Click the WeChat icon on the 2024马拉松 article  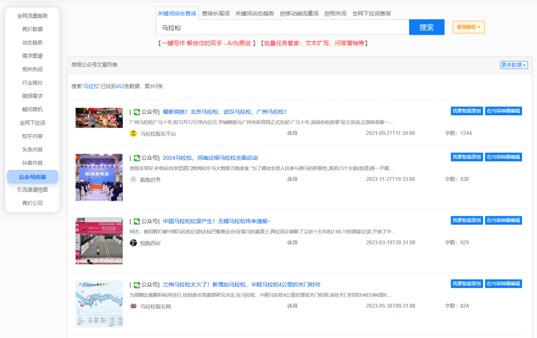[x=137, y=158]
